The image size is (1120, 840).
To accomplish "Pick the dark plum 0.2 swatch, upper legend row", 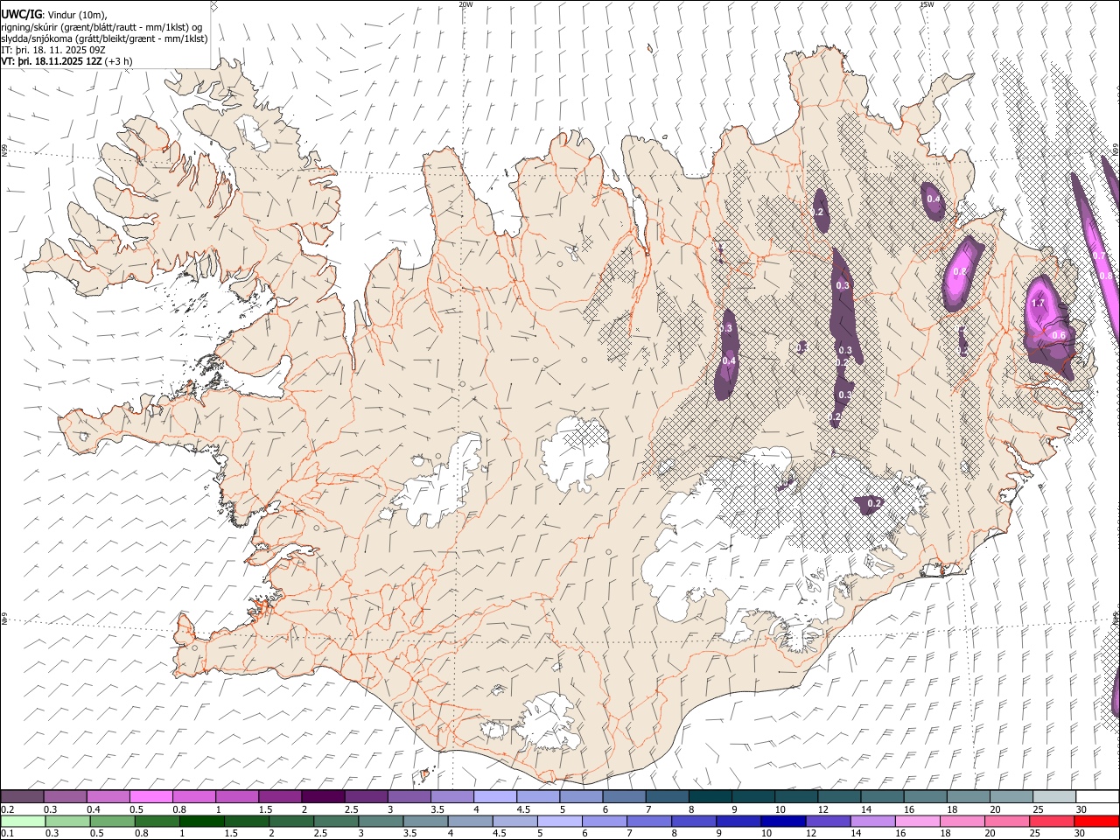I will pos(23,796).
